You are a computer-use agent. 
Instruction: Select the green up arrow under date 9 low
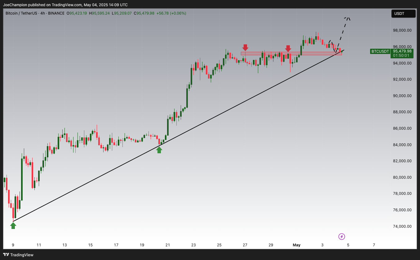pyautogui.click(x=13, y=226)
